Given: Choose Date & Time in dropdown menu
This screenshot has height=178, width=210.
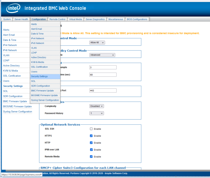Looking at the screenshot, I should 45,34.
